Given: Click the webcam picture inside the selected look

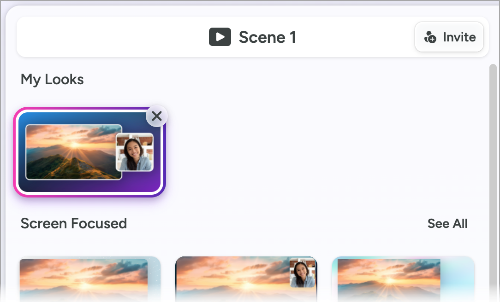Looking at the screenshot, I should tap(135, 152).
